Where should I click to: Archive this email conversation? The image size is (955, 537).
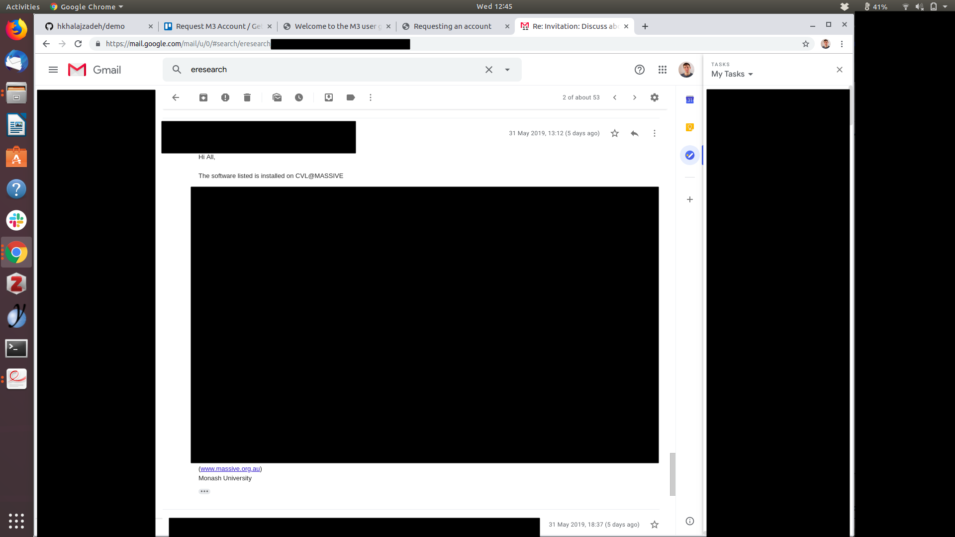(203, 97)
